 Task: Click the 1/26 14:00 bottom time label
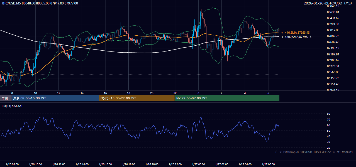(x=82, y=164)
